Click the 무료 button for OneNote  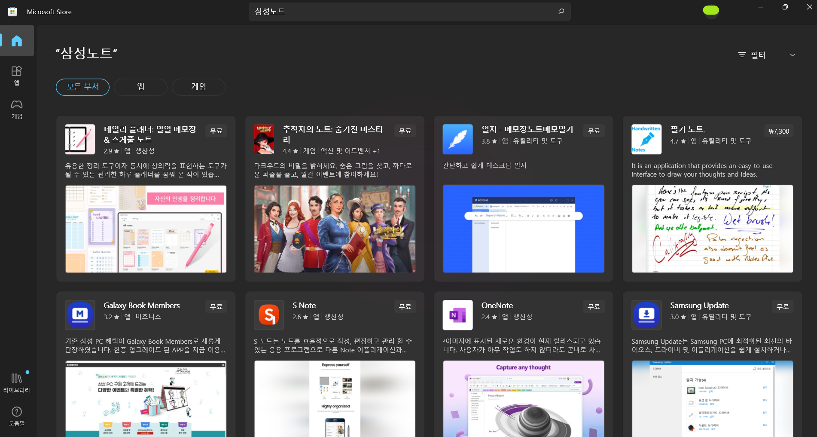[x=594, y=306]
